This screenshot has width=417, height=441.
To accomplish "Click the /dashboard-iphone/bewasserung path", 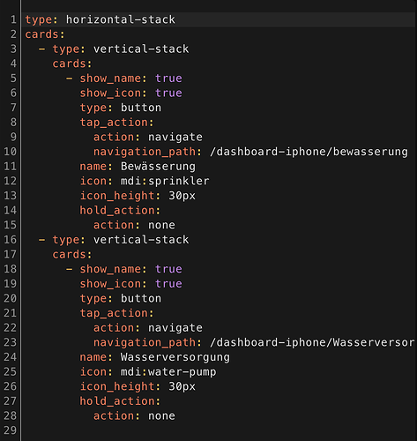I will 309,152.
